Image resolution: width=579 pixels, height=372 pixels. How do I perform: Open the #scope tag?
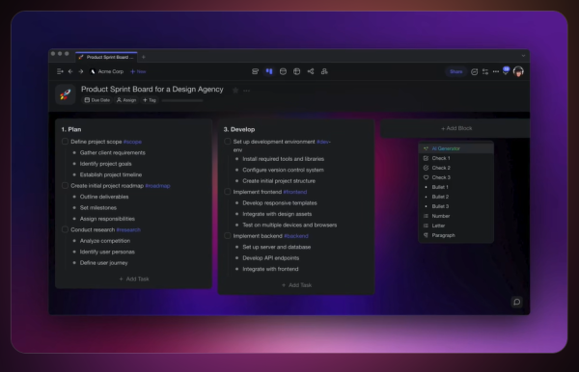click(132, 142)
